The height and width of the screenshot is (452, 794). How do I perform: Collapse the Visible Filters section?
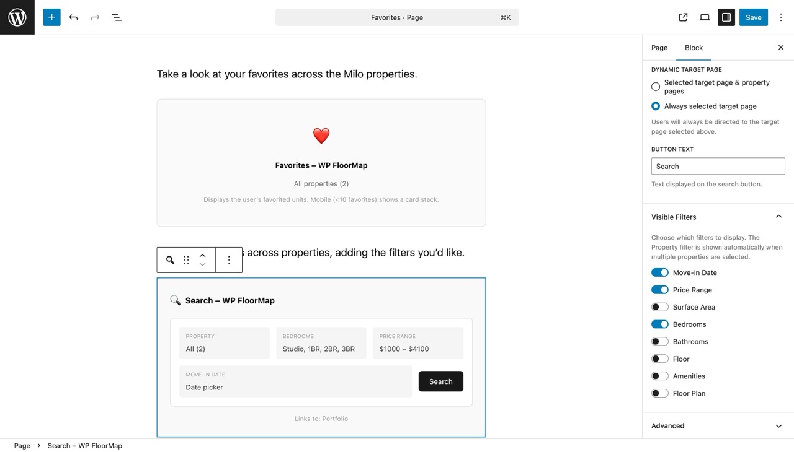point(778,216)
